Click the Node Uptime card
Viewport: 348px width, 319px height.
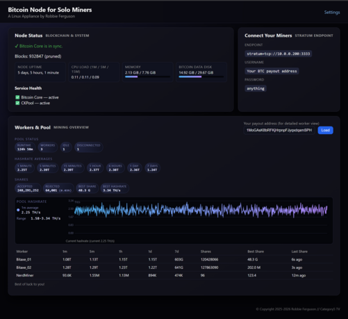pos(40,72)
